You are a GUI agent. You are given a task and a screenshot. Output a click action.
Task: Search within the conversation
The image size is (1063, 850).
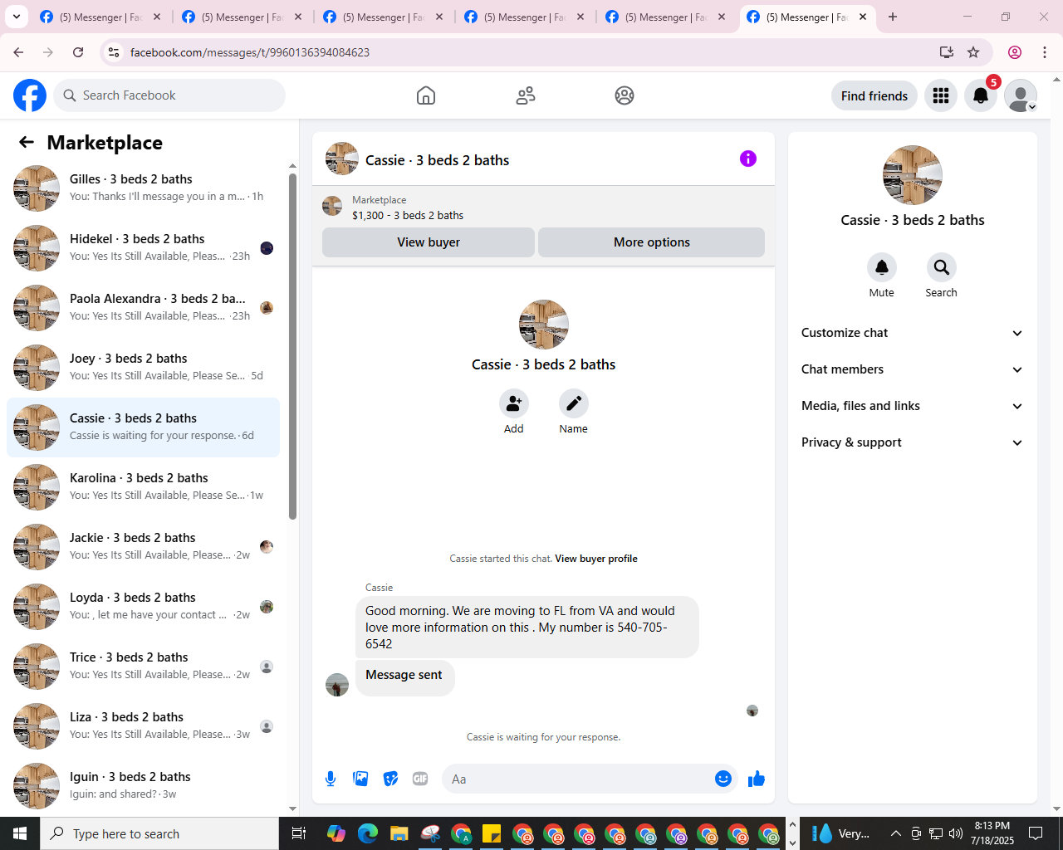942,267
